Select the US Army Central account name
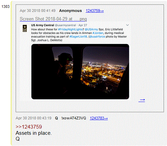 [x=43, y=25]
